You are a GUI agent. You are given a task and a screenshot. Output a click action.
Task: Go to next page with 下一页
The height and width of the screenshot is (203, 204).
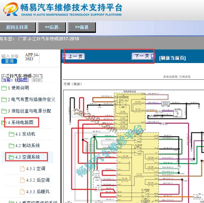coord(143,56)
